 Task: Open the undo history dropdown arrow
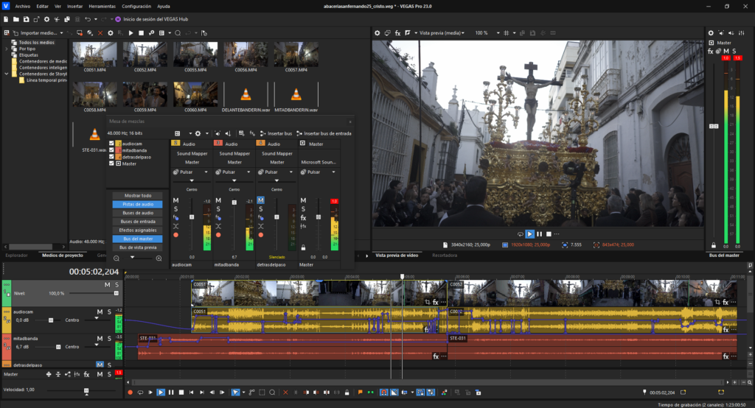(x=95, y=19)
